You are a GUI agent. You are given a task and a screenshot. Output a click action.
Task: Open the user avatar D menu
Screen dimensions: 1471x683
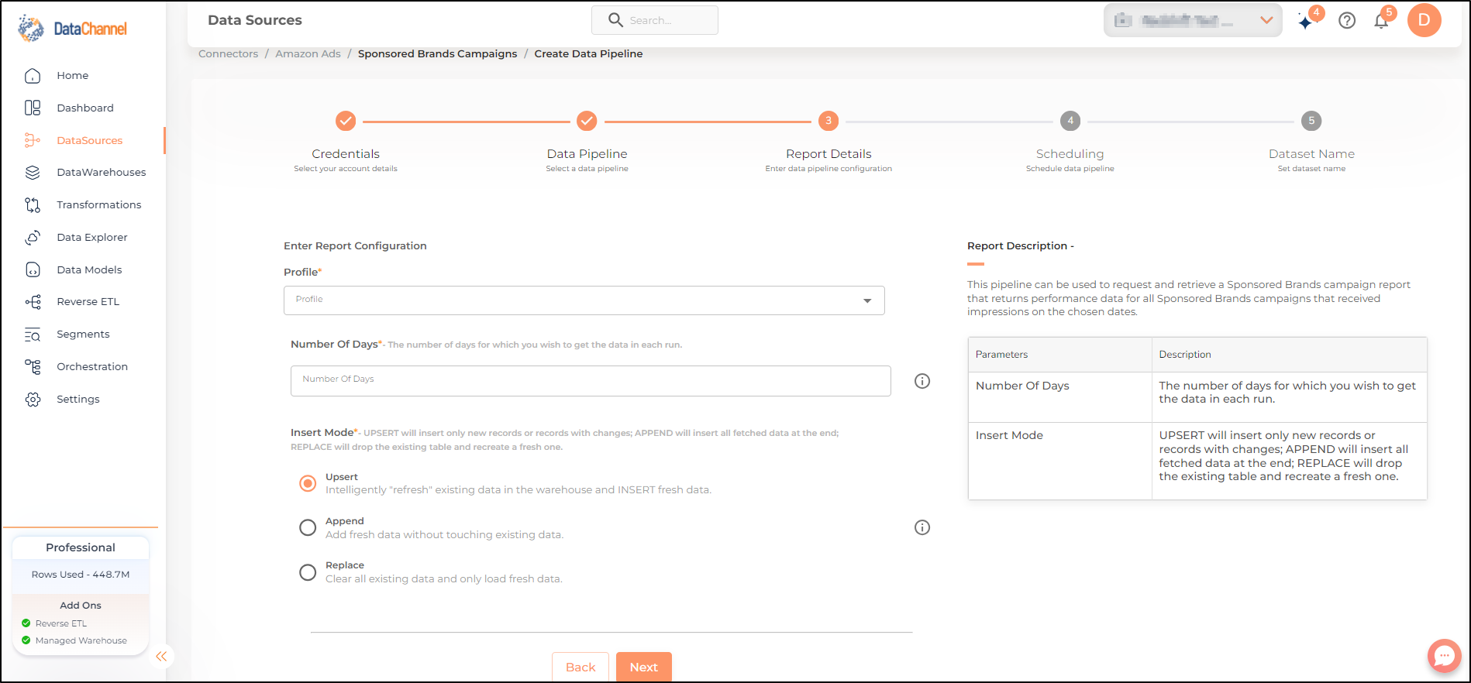[x=1424, y=20]
